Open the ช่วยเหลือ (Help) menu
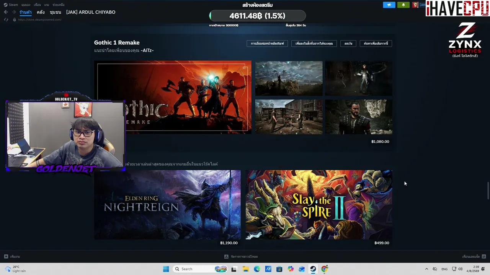The width and height of the screenshot is (490, 275). (58, 5)
